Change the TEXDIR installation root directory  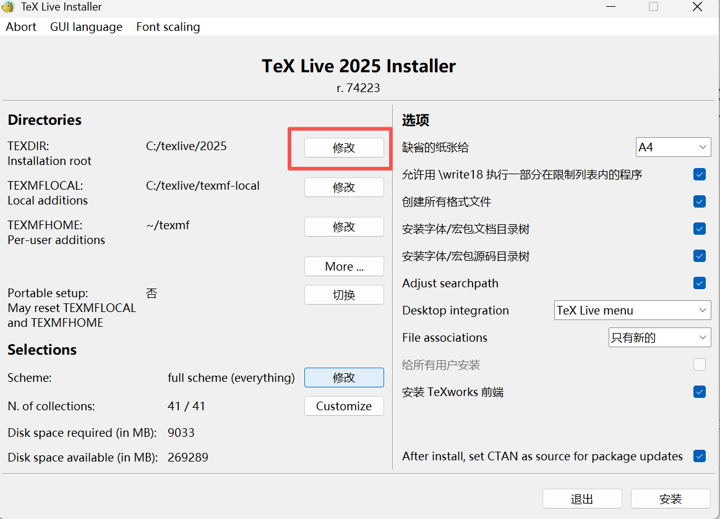tap(344, 148)
